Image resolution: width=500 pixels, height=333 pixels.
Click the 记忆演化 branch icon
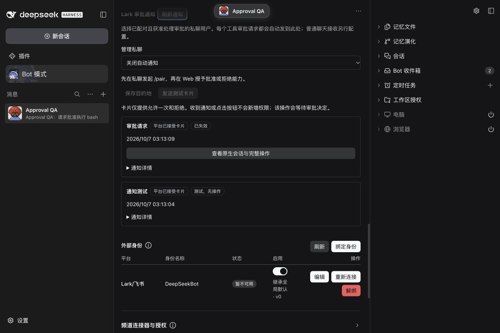point(387,41)
